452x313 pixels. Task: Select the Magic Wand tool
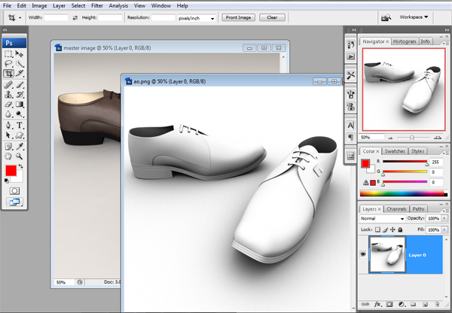pos(20,64)
